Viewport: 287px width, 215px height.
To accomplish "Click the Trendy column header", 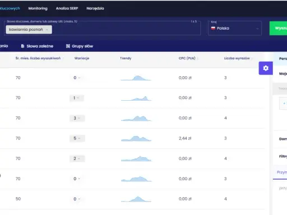I will point(126,58).
